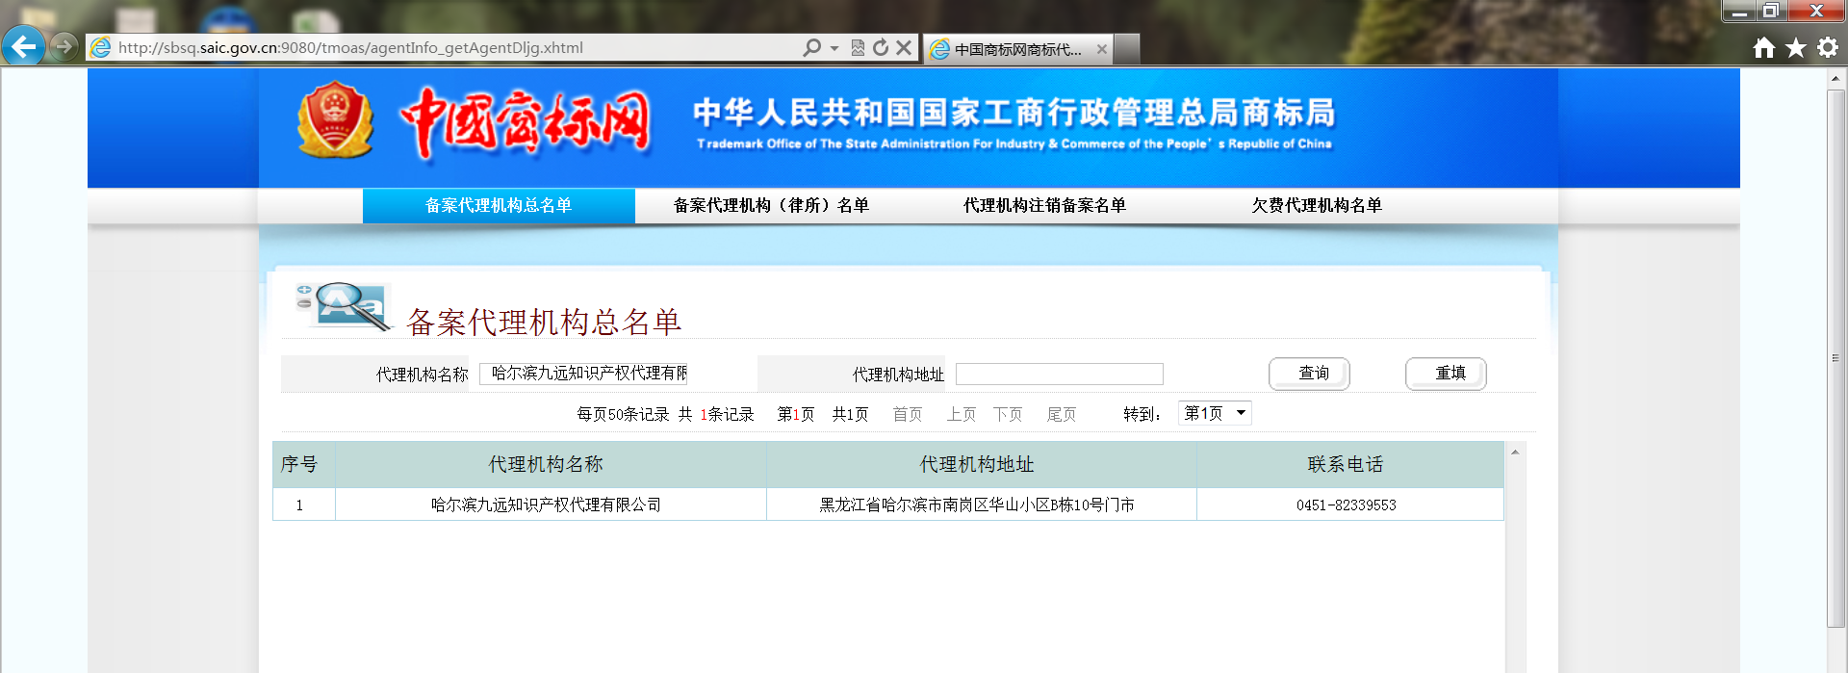The image size is (1848, 673).
Task: Open the browser home page icon
Action: [1763, 48]
